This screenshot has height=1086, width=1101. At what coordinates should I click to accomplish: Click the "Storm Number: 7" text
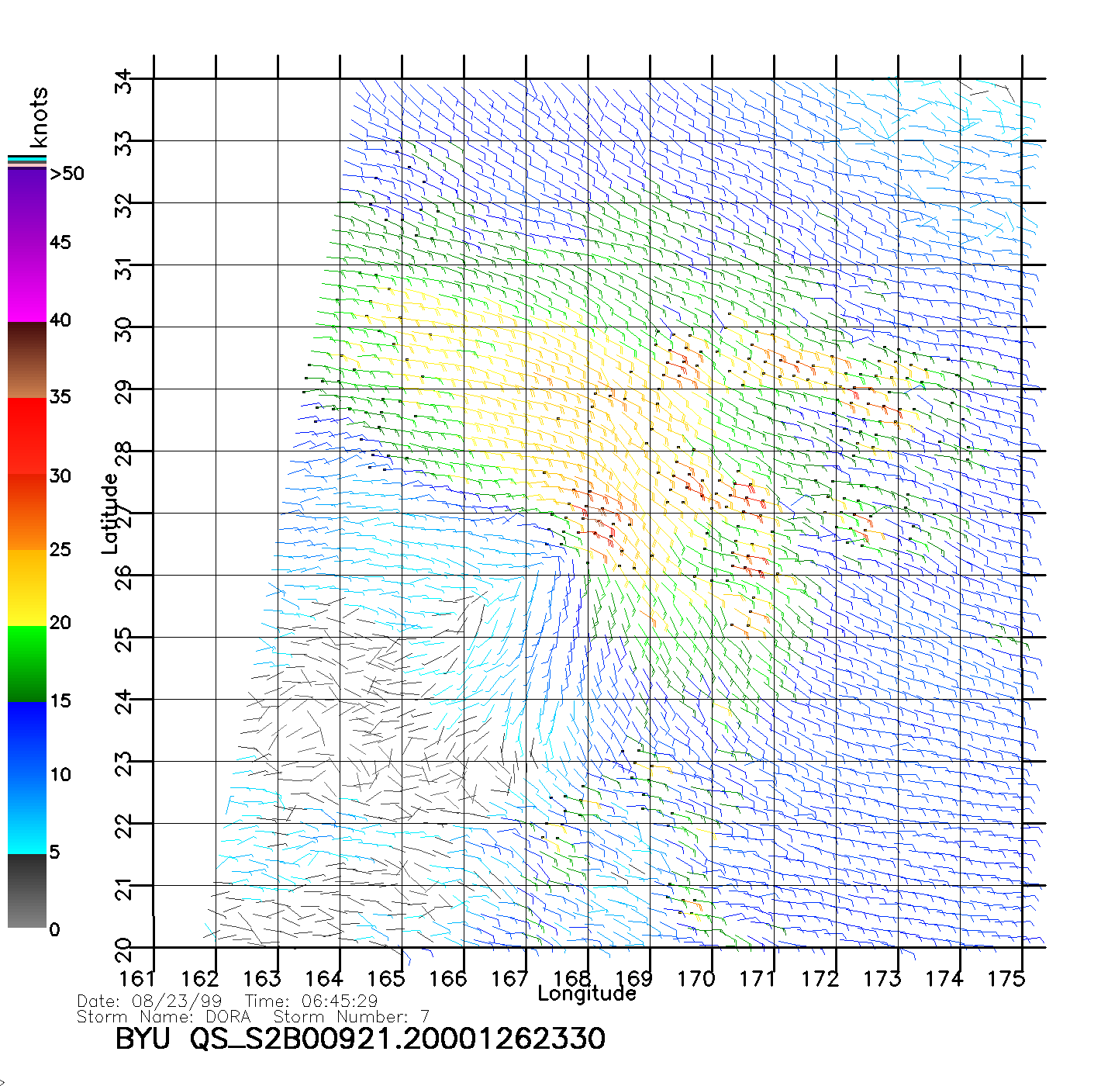click(350, 1017)
